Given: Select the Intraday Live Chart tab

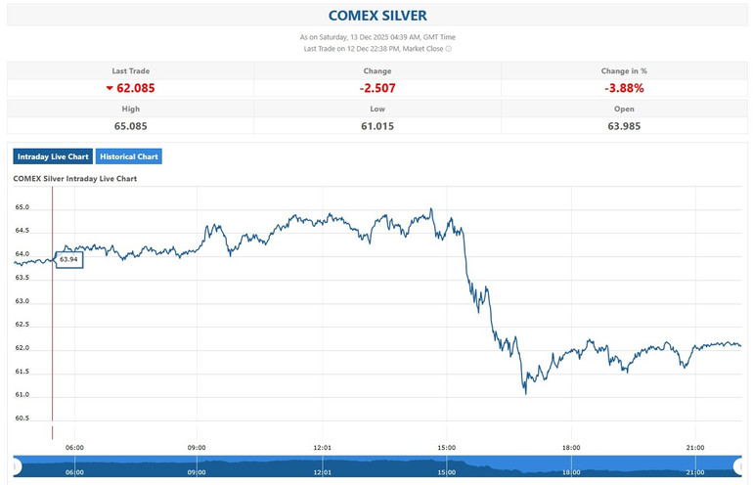Looking at the screenshot, I should click(x=53, y=156).
